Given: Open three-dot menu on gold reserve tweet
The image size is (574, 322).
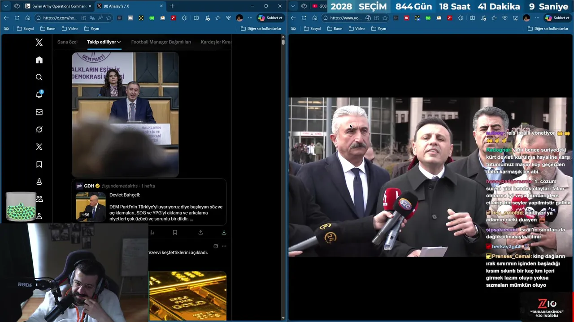Looking at the screenshot, I should click(224, 246).
